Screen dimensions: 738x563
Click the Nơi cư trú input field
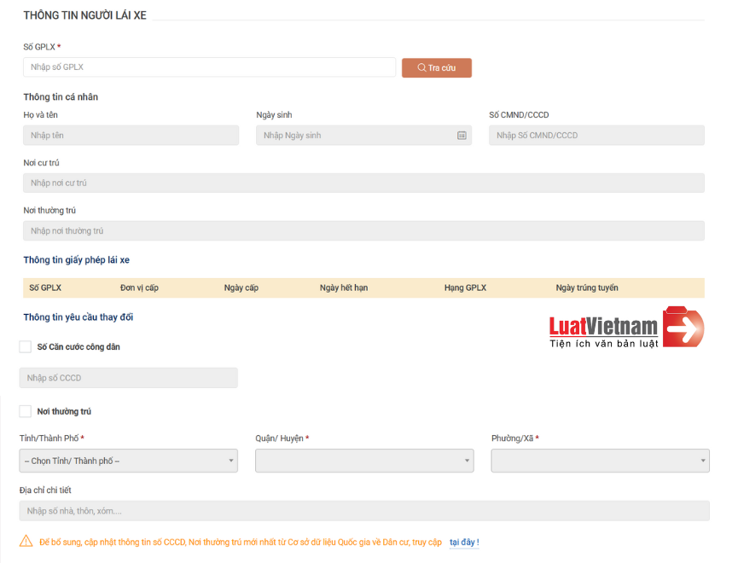(x=363, y=183)
